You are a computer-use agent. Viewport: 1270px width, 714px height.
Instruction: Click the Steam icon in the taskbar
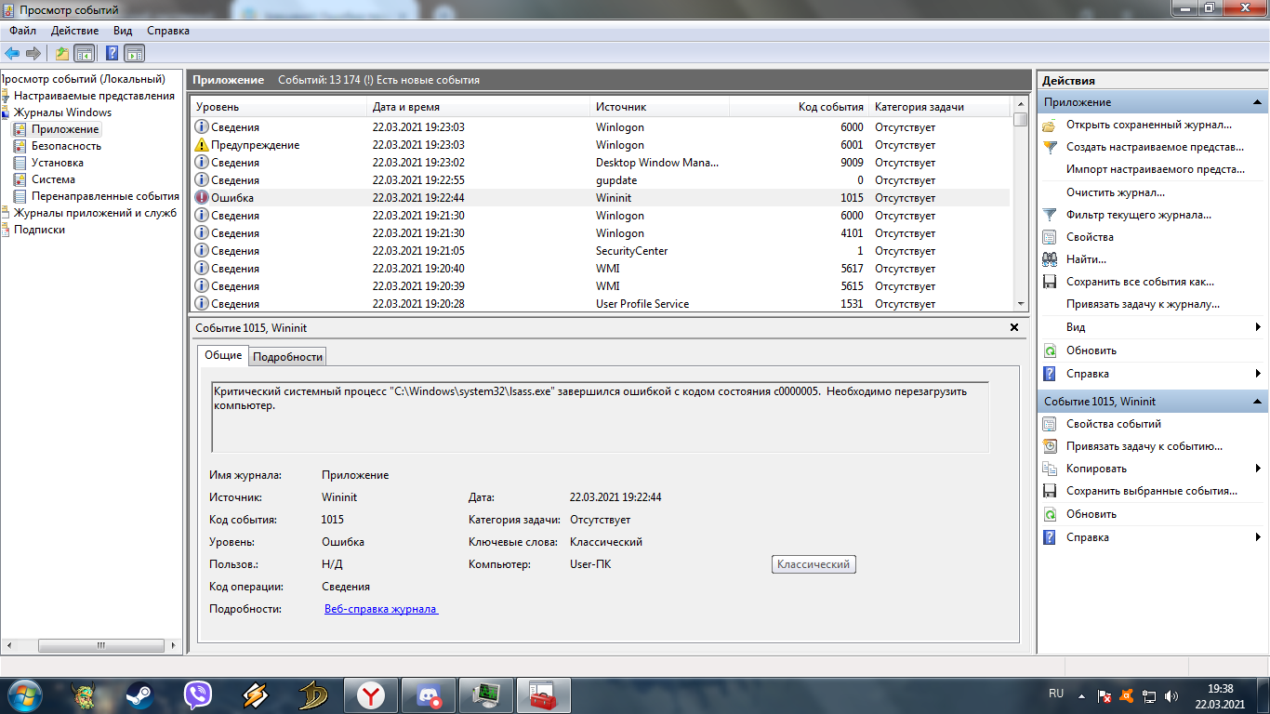[139, 694]
